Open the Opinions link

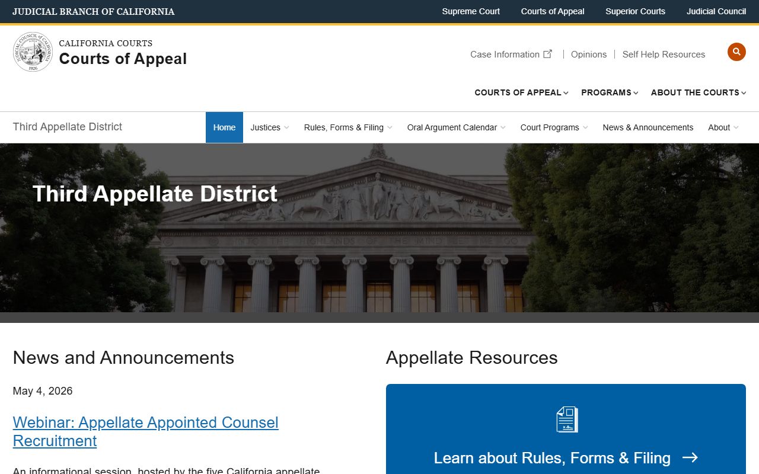589,54
